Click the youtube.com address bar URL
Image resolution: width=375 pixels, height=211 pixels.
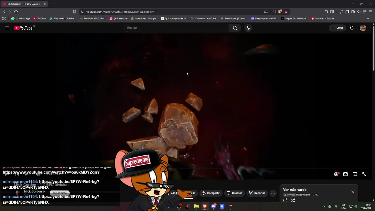coord(121,12)
